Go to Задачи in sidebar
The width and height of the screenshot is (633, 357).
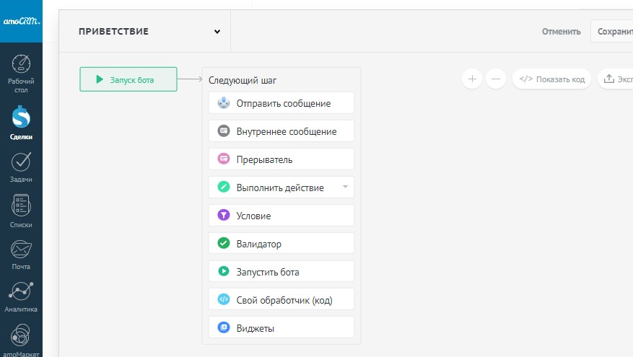coord(21,167)
